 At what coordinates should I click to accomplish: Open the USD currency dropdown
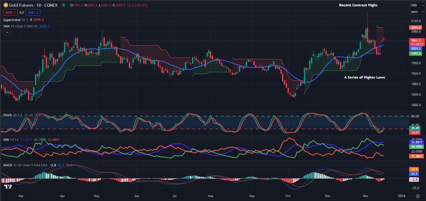pos(417,5)
